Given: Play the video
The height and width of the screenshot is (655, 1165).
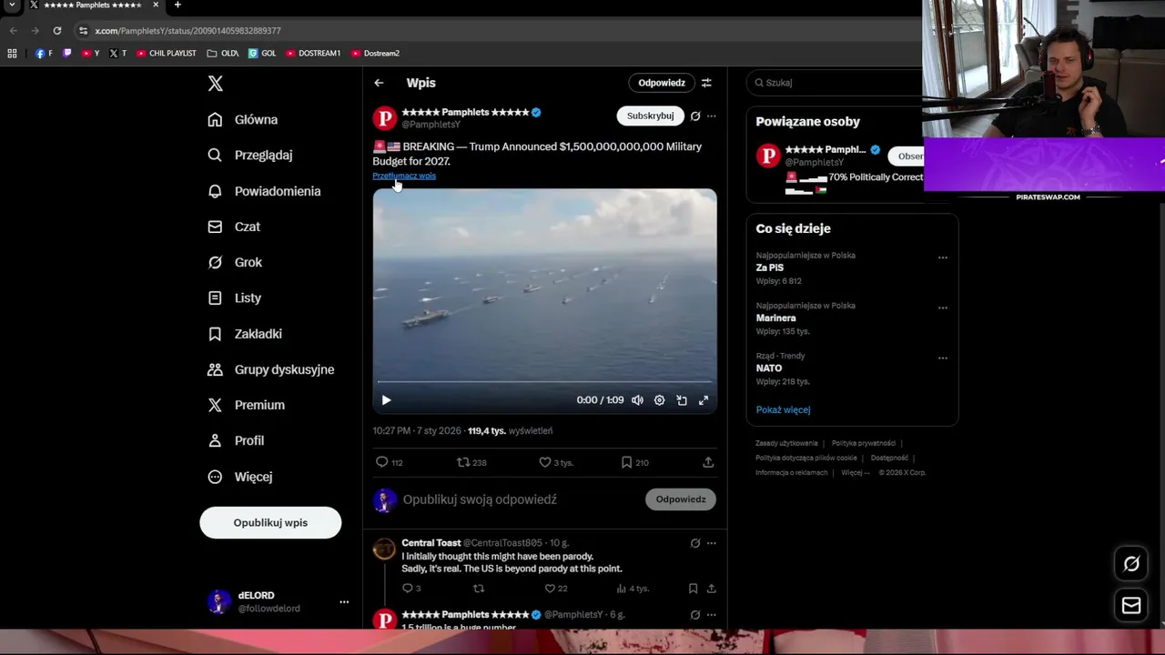Looking at the screenshot, I should point(386,400).
